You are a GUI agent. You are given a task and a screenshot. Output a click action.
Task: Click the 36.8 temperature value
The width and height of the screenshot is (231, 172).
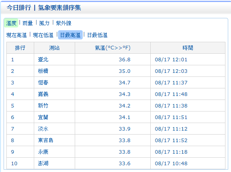pyautogui.click(x=124, y=60)
